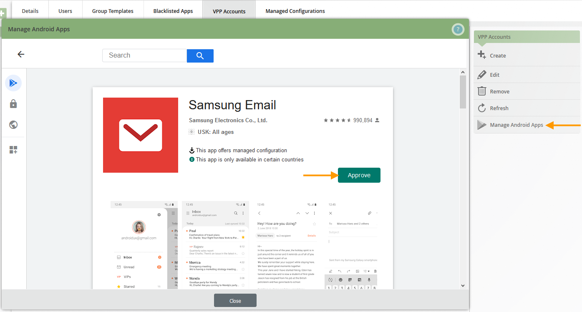Click the trash can icon beside Remove
582x312 pixels.
click(x=482, y=91)
